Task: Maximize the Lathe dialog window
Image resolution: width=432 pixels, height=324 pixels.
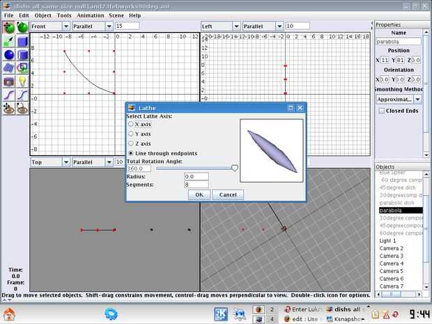Action: tap(291, 108)
